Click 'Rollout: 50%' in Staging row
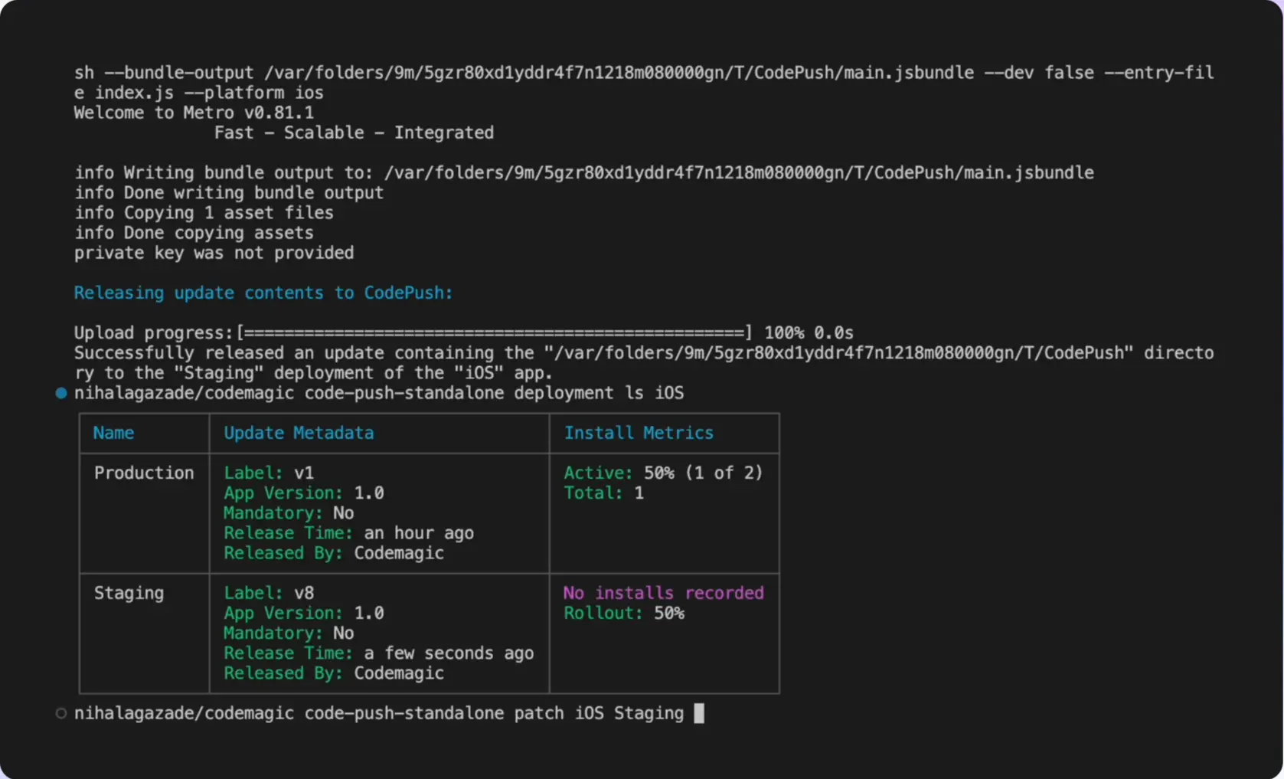This screenshot has width=1284, height=779. 624,613
